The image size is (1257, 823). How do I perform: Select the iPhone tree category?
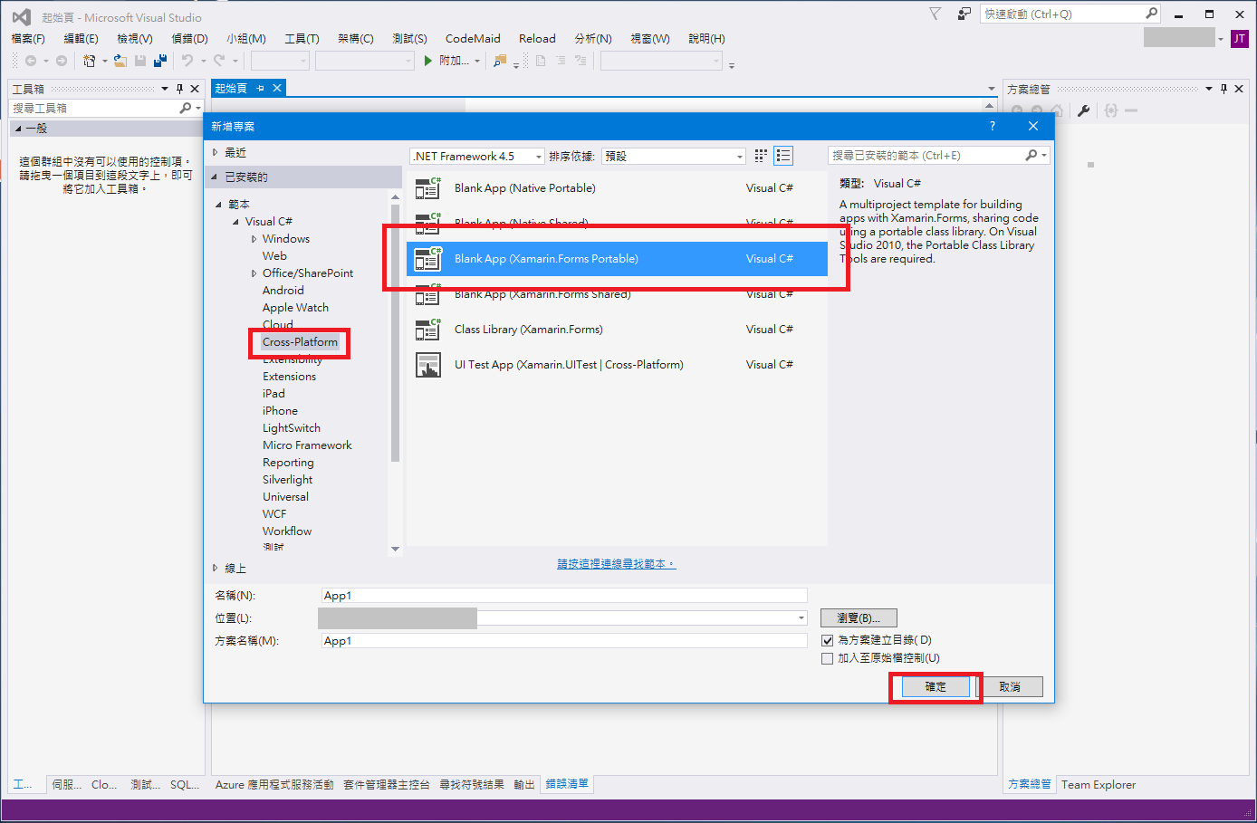coord(280,411)
